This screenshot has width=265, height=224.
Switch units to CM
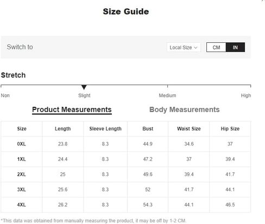(x=216, y=47)
